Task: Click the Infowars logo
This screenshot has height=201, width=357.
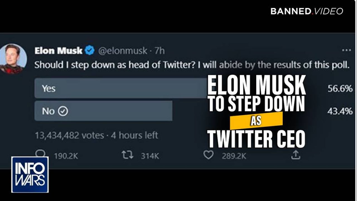Action: click(x=30, y=174)
